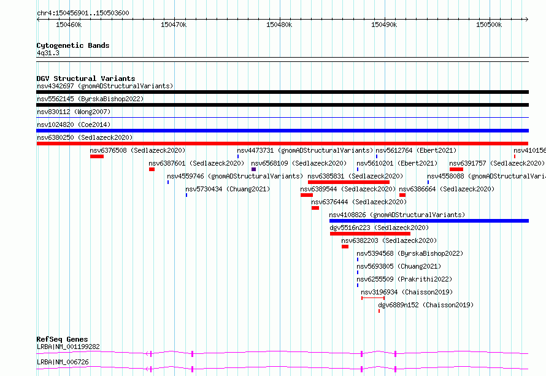Click the nsv3196934 Chaisson2019 red span
The image size is (546, 376).
click(x=373, y=298)
